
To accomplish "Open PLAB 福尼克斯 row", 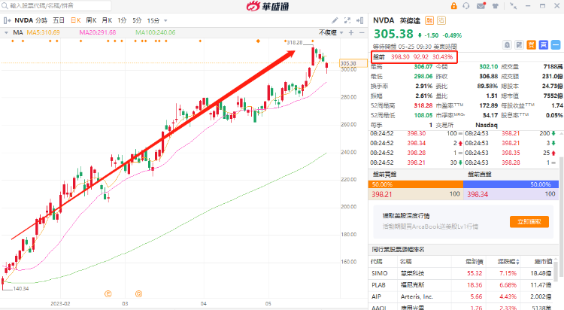I will (x=462, y=285).
